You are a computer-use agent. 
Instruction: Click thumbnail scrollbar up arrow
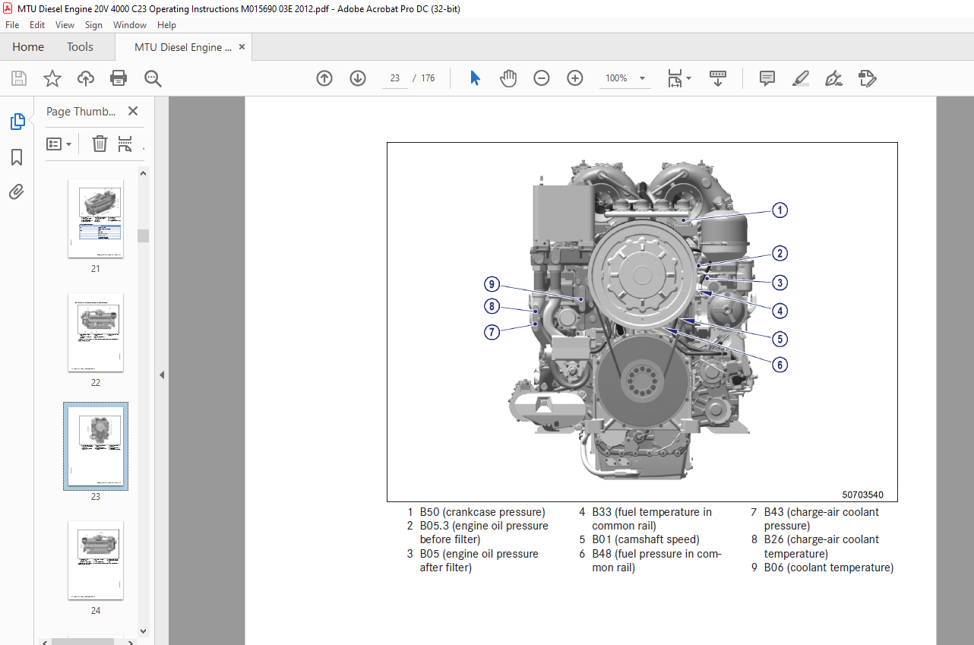point(143,173)
